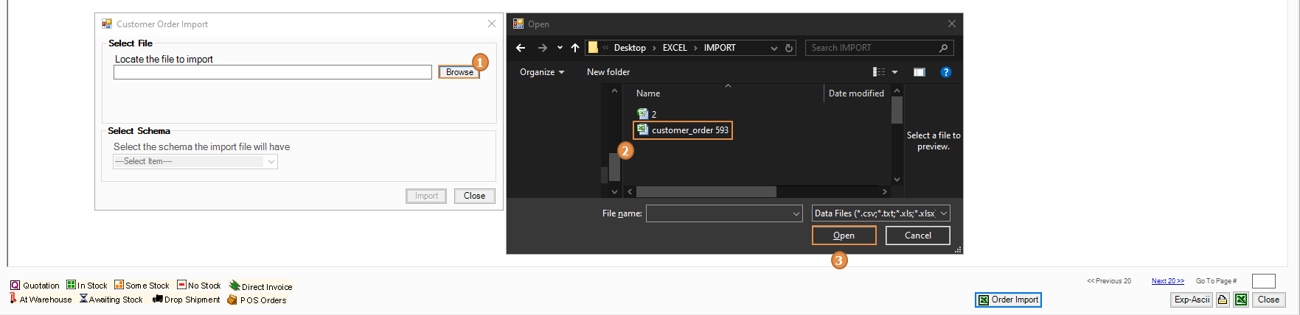The width and height of the screenshot is (1300, 315).
Task: Click the printer icon button
Action: [1223, 300]
